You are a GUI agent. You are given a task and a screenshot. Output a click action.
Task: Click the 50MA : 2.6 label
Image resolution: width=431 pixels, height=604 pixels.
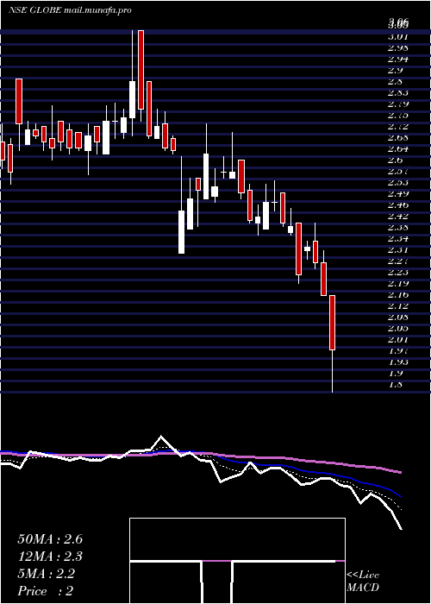50,539
